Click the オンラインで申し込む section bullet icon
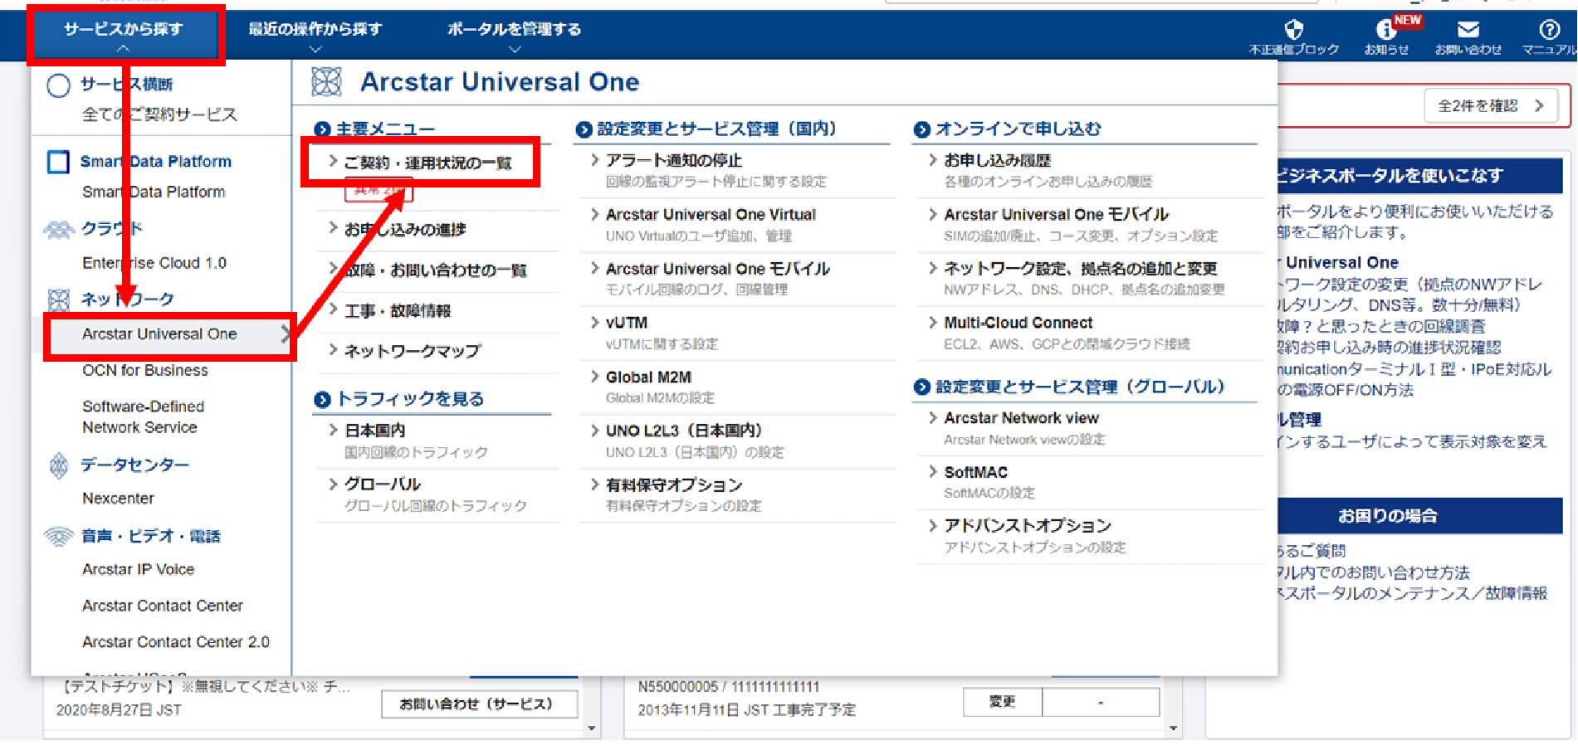 [x=921, y=129]
